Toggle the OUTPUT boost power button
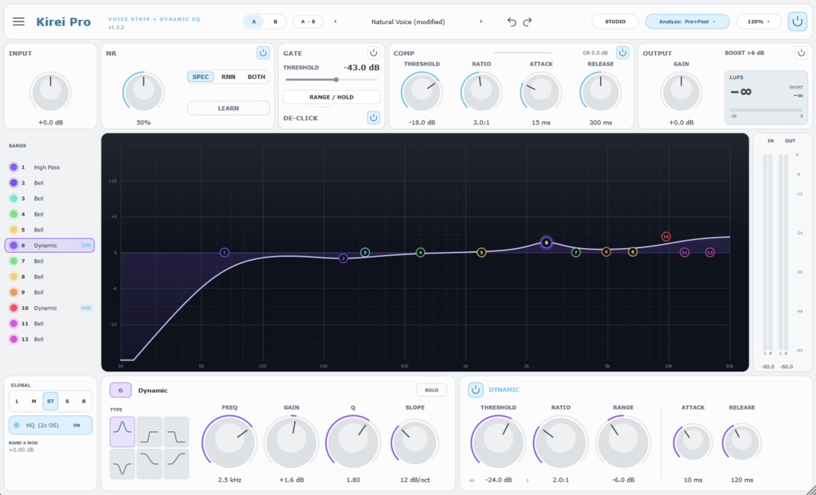The height and width of the screenshot is (495, 816). click(801, 53)
